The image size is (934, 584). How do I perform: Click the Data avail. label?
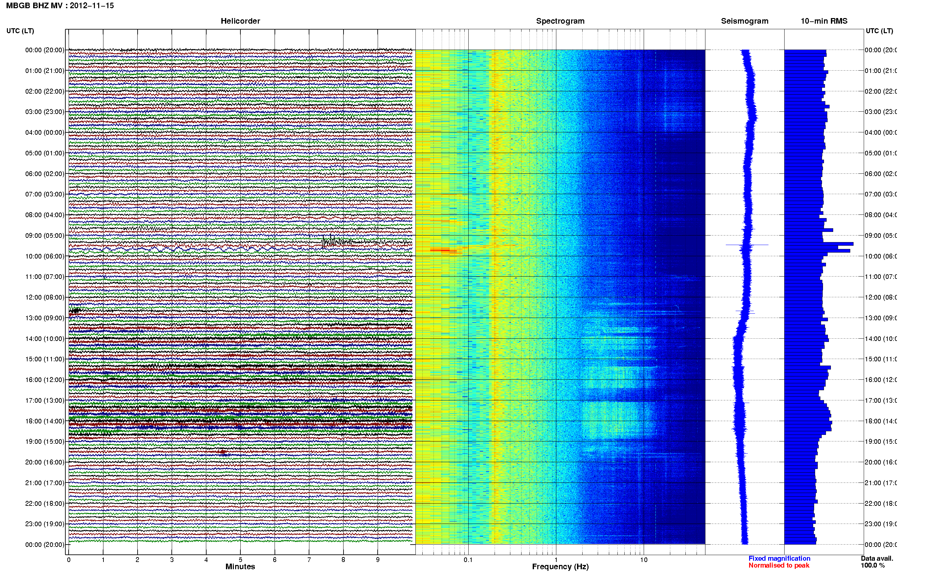877,558
